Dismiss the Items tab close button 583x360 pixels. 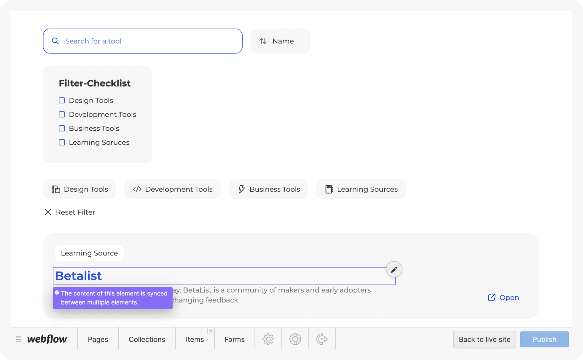pos(211,331)
